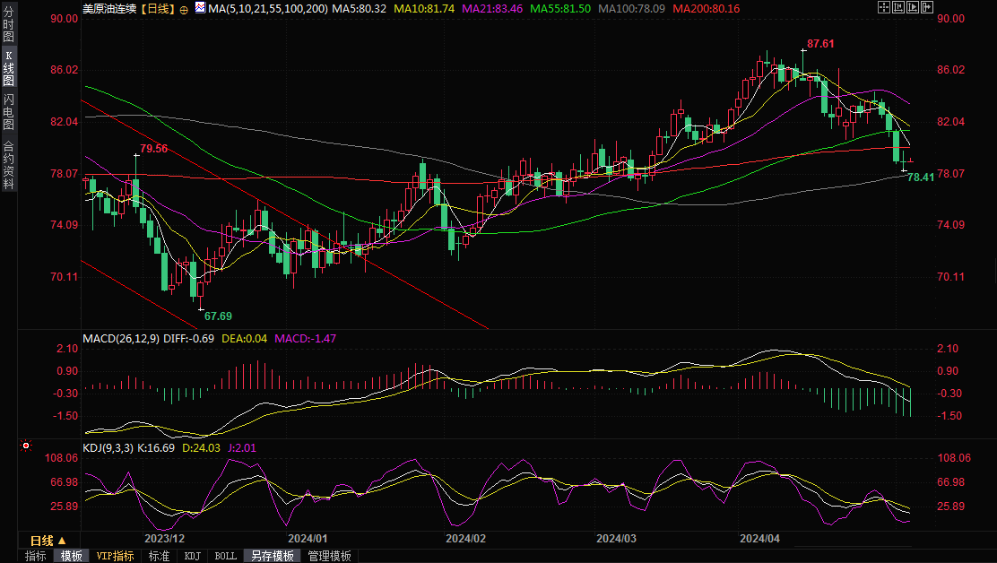Viewport: 997px width, 563px height.
Task: Open 合约资料 contract info tab
Action: point(8,165)
